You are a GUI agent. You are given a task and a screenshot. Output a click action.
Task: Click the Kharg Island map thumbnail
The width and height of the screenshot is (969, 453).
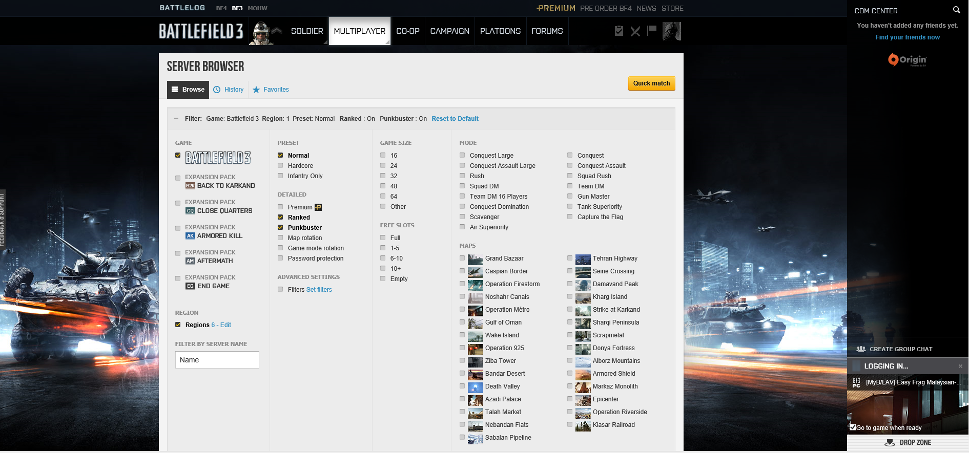coord(583,297)
